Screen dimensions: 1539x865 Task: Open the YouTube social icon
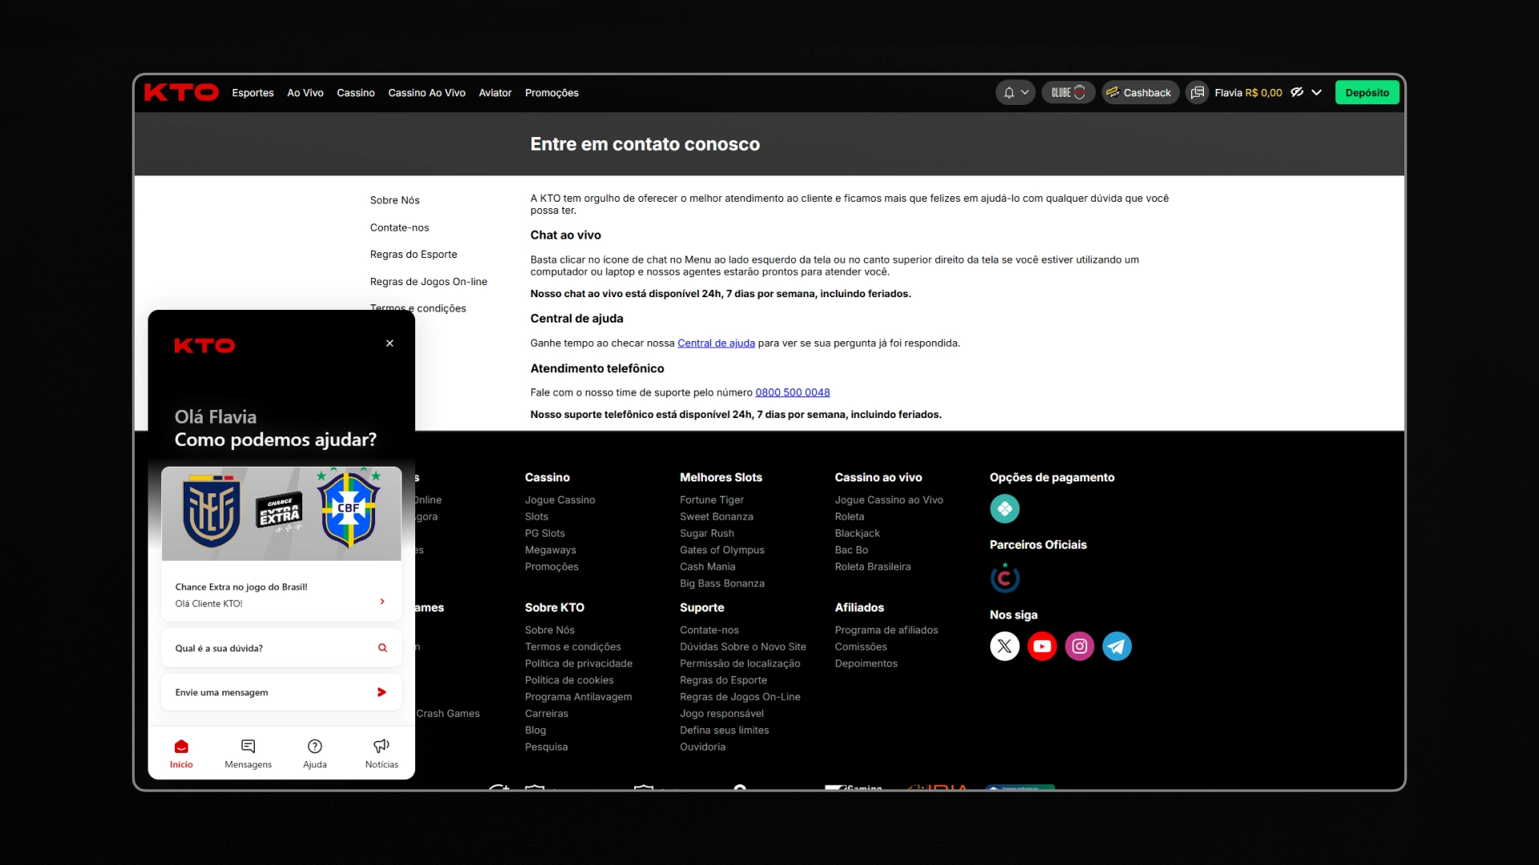pyautogui.click(x=1042, y=646)
